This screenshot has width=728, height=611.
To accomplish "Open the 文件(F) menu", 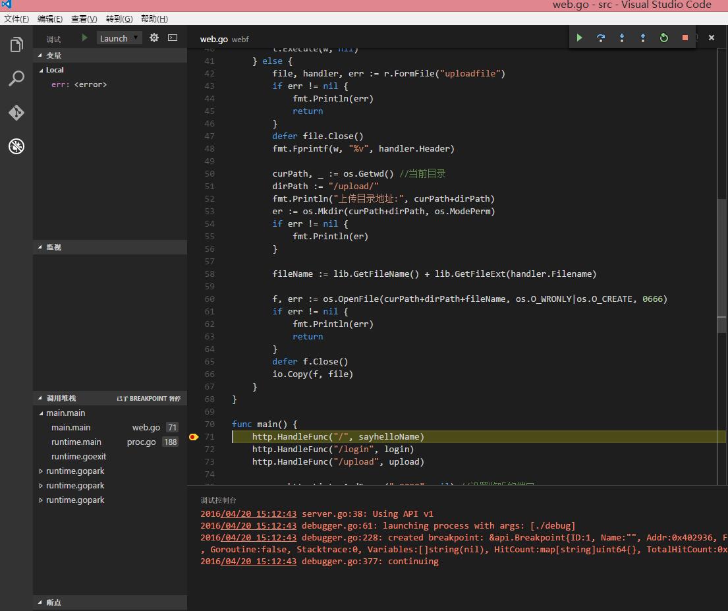I will [x=16, y=19].
